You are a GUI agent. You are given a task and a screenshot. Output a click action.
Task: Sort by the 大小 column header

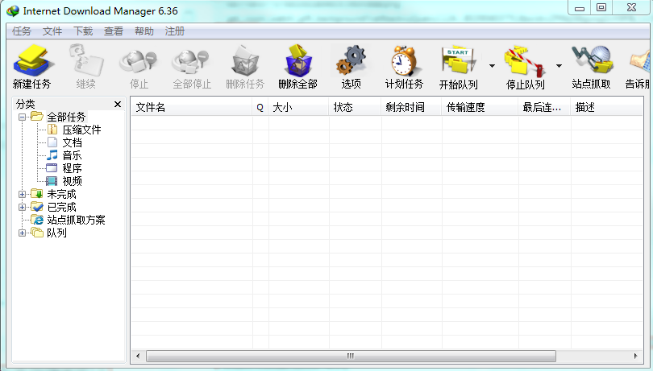pos(298,107)
